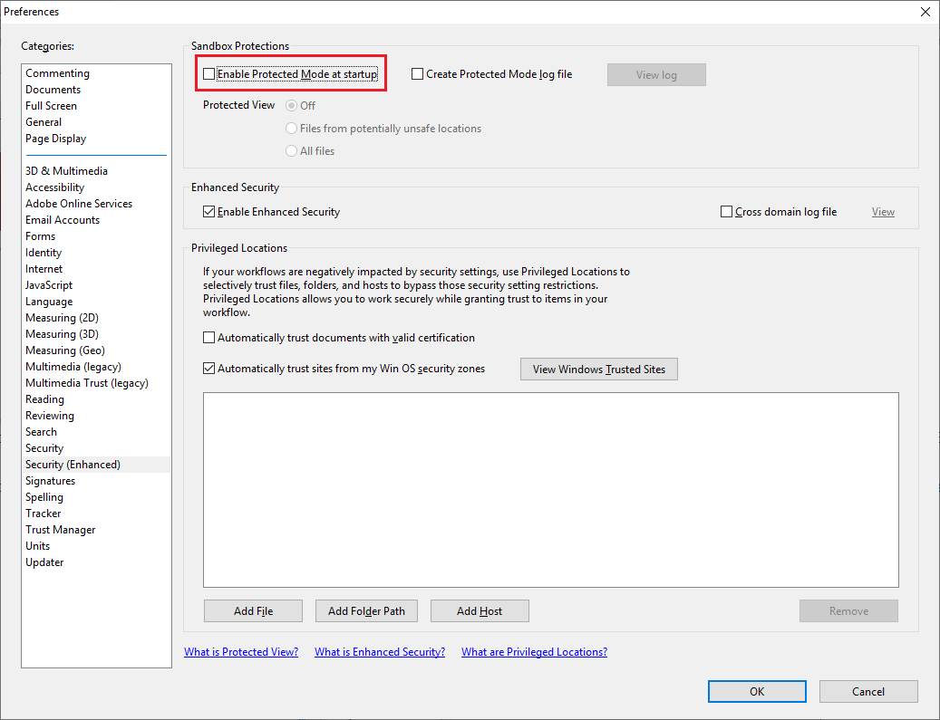Select Measuring (3D) category
Viewport: 940px width, 720px height.
pyautogui.click(x=96, y=334)
